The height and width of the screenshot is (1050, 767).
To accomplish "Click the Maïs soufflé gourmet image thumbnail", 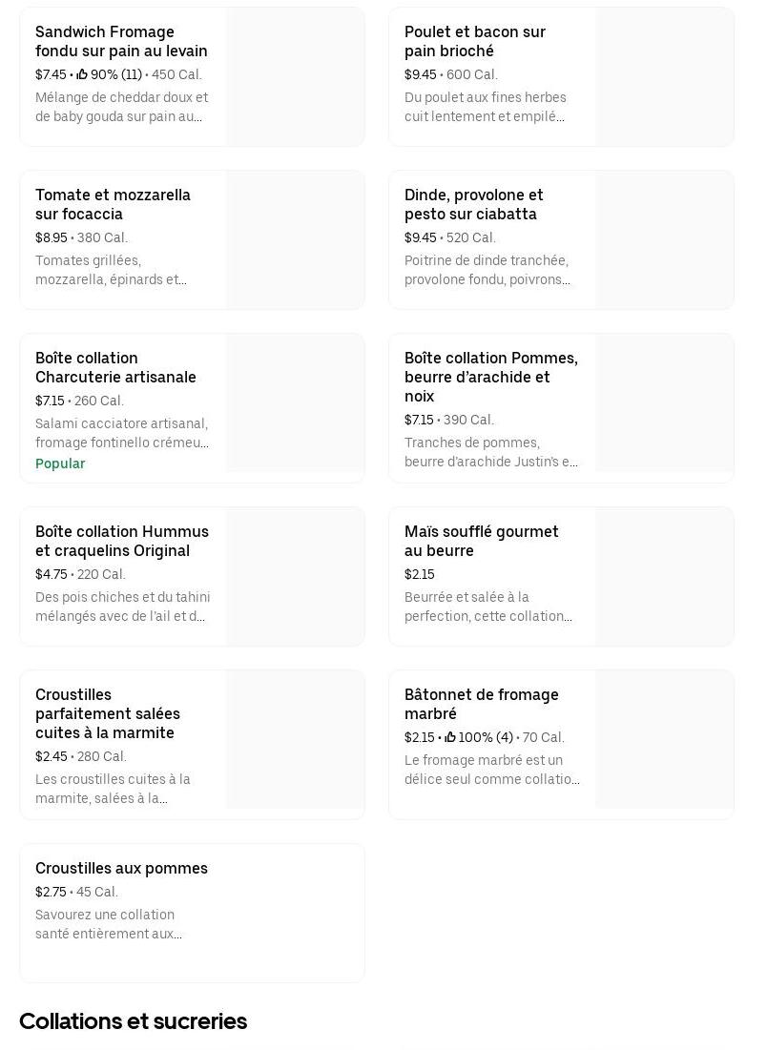I will 664,577.
